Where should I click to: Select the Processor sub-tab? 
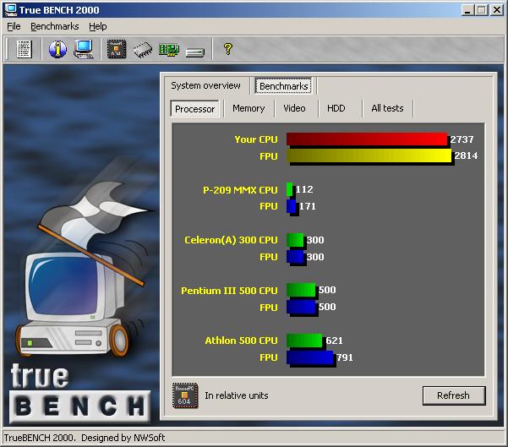[194, 109]
